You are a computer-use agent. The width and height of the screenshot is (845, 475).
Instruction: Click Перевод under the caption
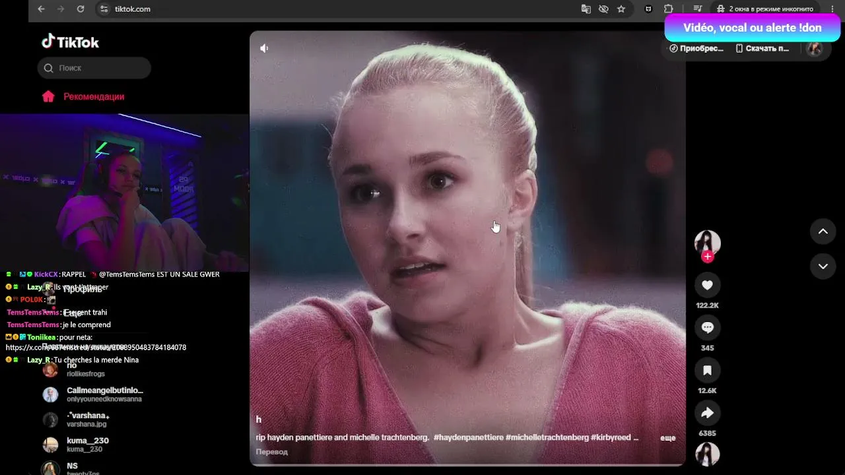(272, 452)
